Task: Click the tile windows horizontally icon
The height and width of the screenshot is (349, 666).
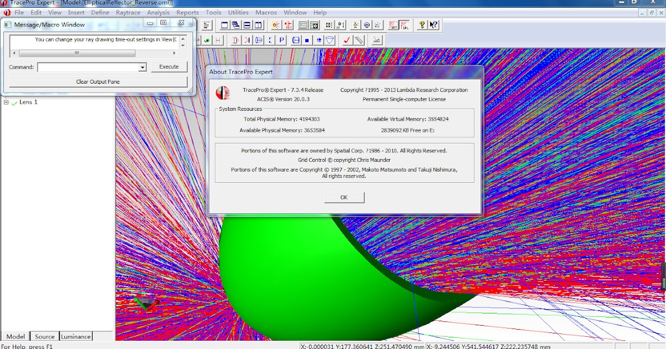Action: coord(248,25)
